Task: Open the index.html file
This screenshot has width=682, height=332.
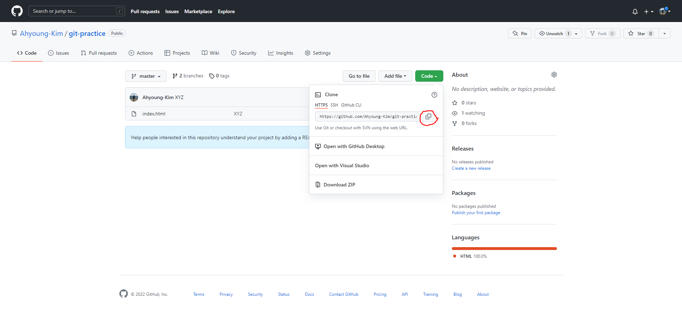Action: tap(154, 114)
